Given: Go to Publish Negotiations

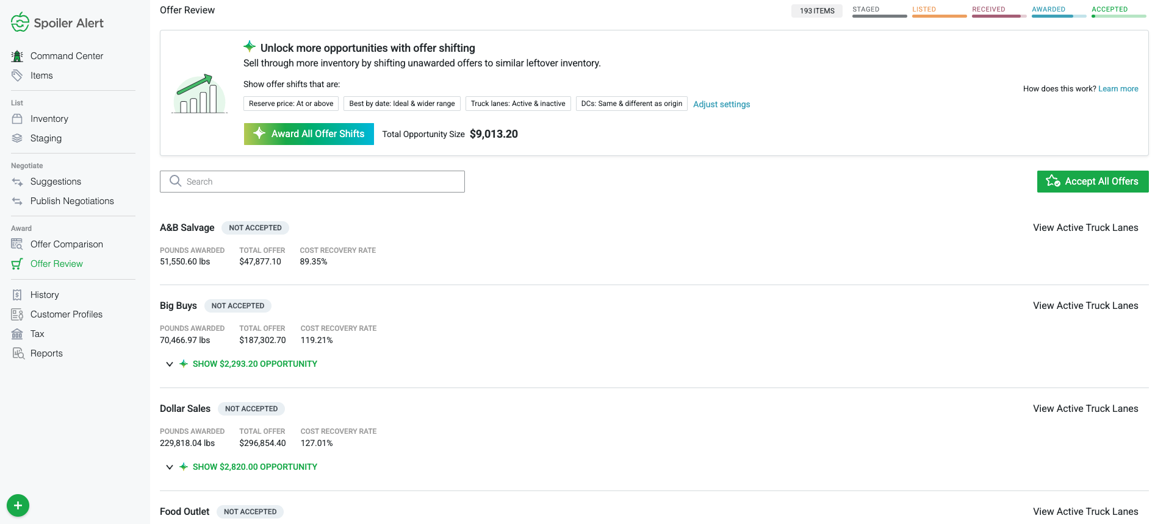Looking at the screenshot, I should [72, 201].
